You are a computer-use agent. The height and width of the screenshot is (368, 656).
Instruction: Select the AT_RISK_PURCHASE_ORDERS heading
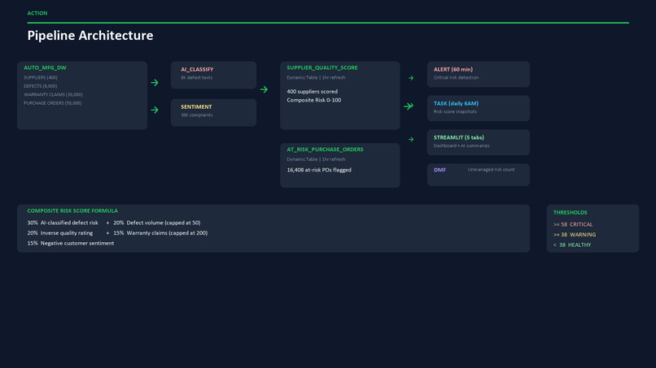[325, 149]
